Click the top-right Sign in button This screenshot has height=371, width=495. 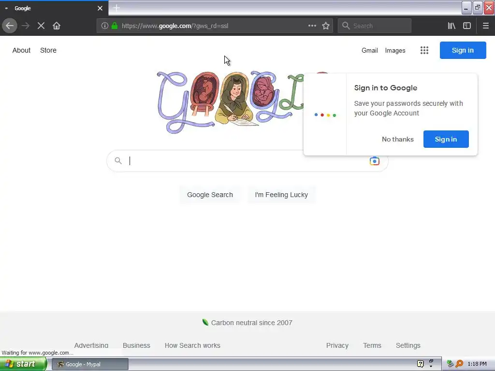463,50
